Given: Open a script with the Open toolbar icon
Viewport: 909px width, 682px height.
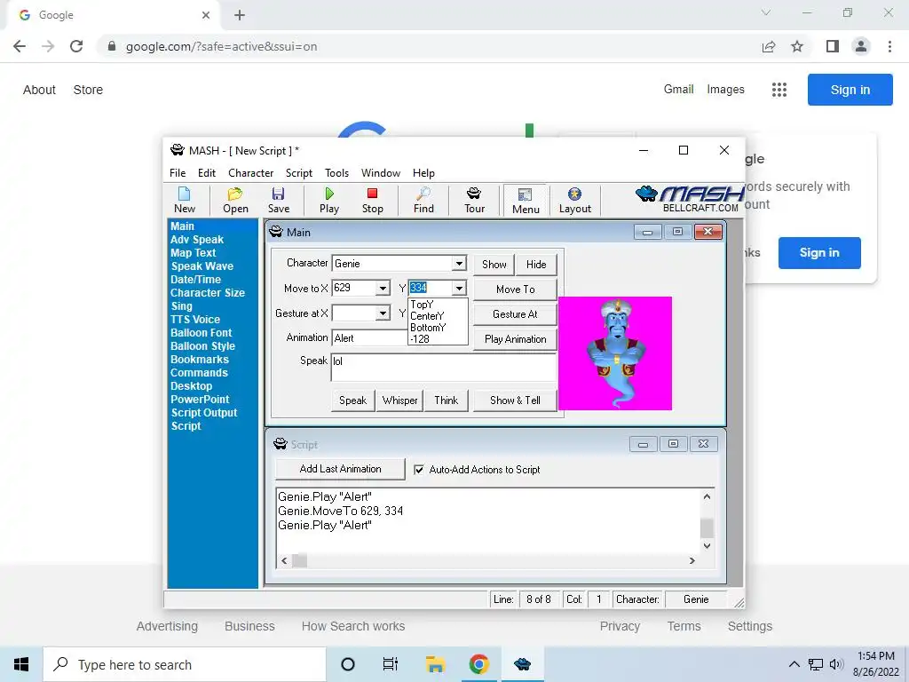Looking at the screenshot, I should pyautogui.click(x=235, y=201).
